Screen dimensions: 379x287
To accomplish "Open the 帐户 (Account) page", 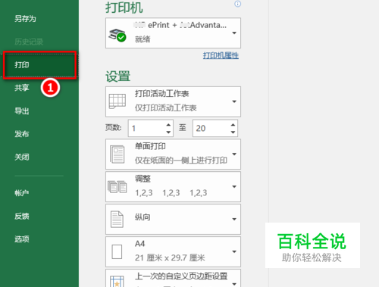I will pyautogui.click(x=22, y=193).
